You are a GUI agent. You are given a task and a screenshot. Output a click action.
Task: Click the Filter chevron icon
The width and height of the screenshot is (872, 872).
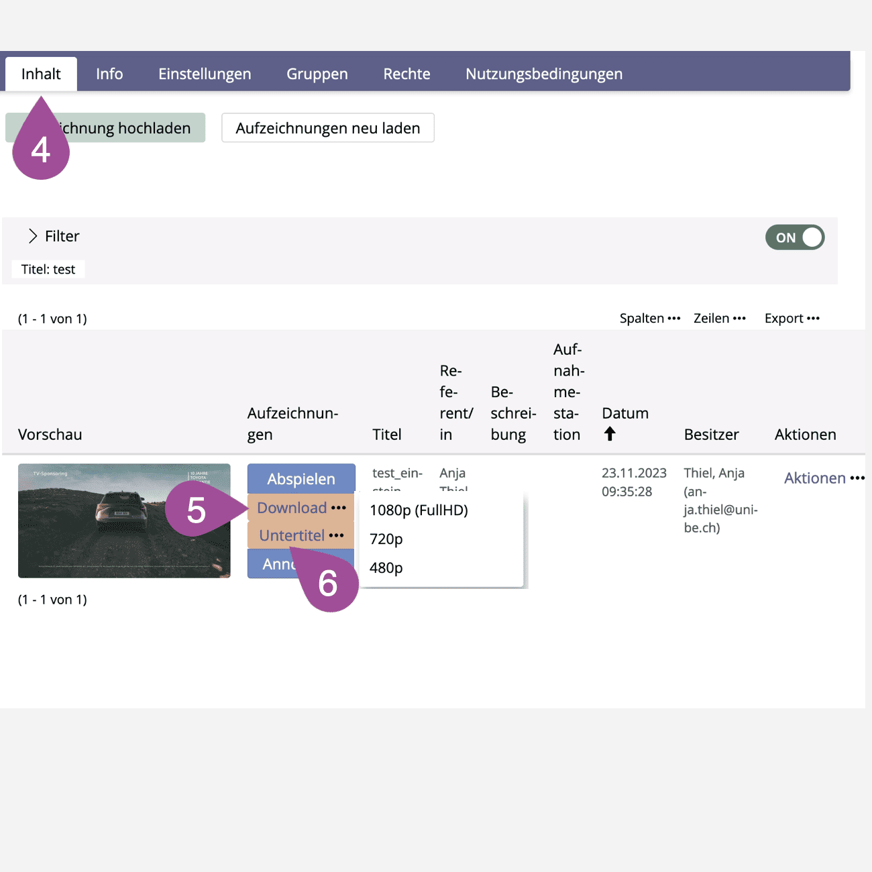[32, 236]
